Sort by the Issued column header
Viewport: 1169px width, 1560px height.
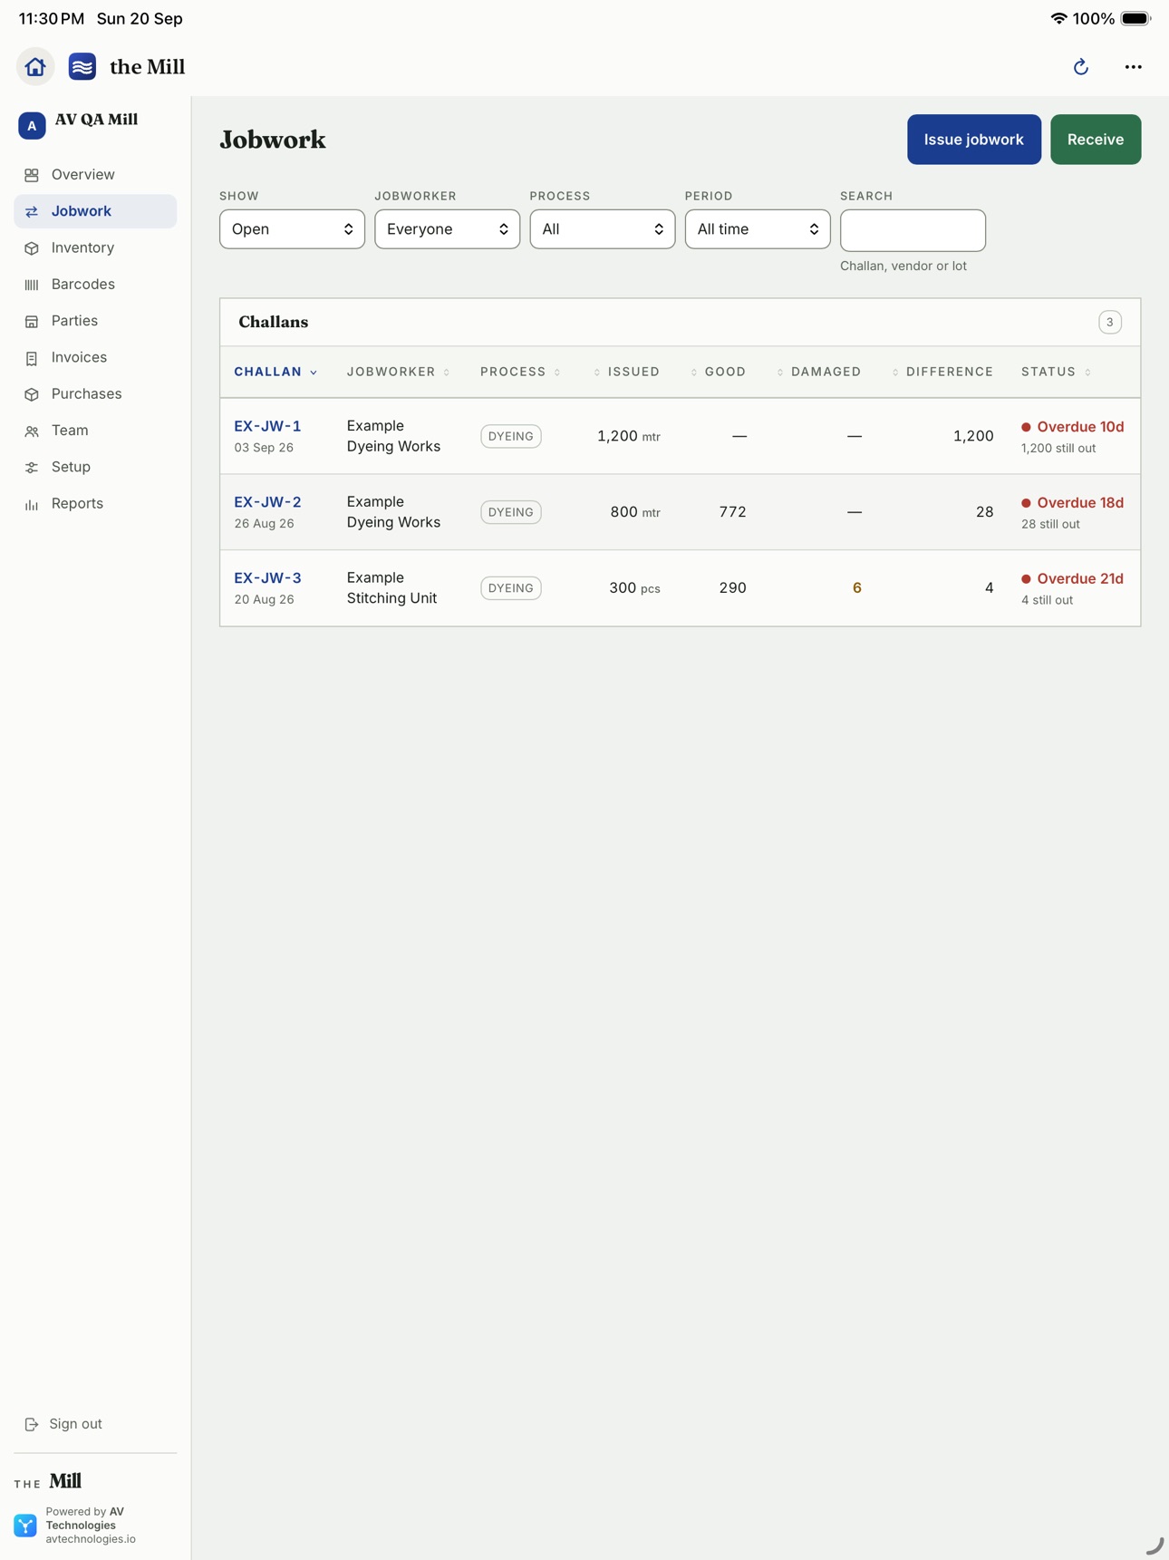tap(627, 372)
